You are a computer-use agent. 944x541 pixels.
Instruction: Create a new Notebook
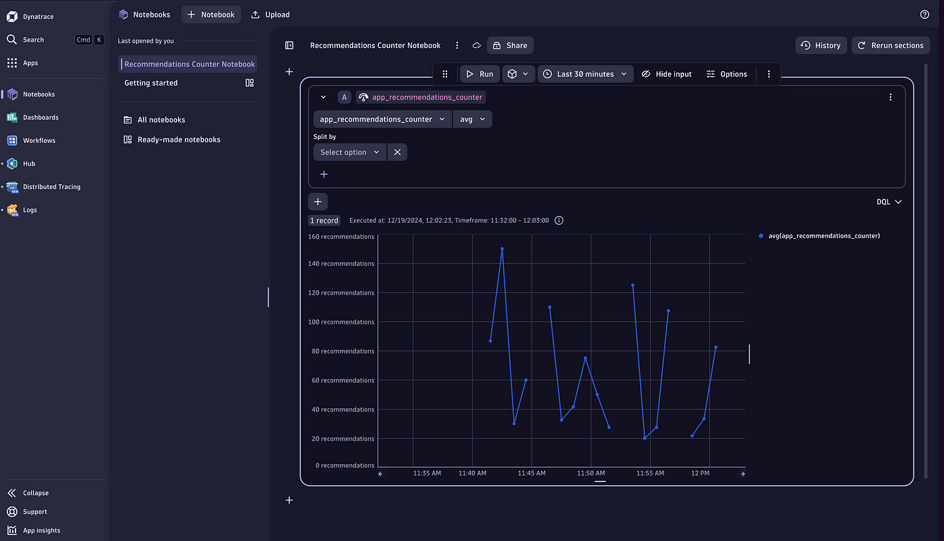click(211, 14)
